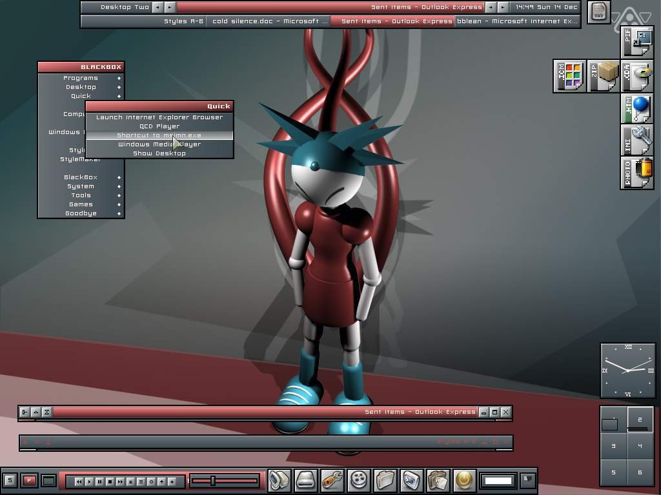Click the small S button
Image resolution: width=661 pixels, height=495 pixels.
pos(10,480)
